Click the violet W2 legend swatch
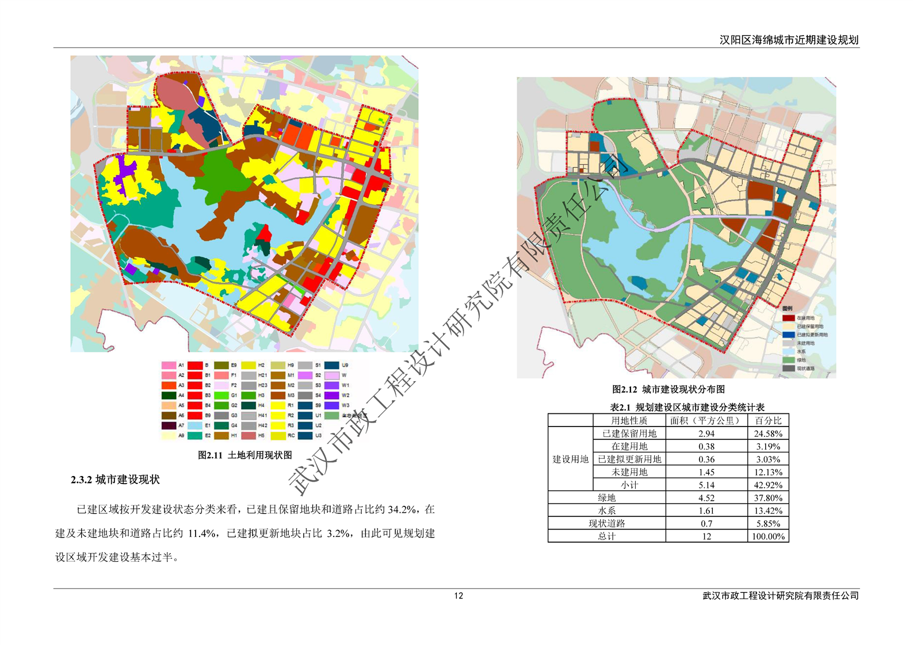913x645 pixels. point(331,396)
